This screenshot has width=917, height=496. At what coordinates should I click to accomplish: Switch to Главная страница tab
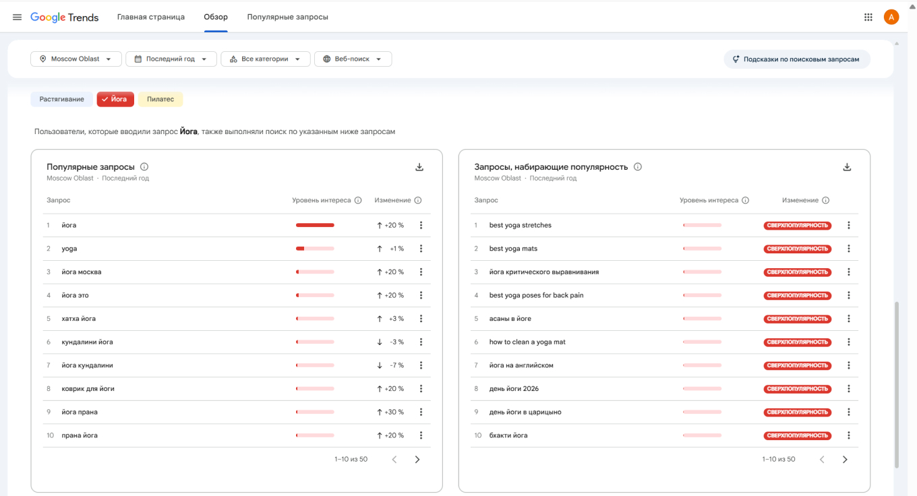coord(151,17)
